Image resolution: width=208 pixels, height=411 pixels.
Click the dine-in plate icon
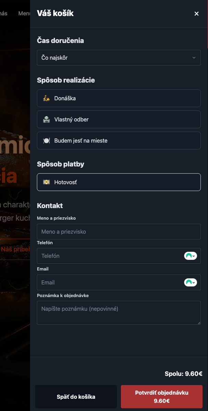click(46, 141)
